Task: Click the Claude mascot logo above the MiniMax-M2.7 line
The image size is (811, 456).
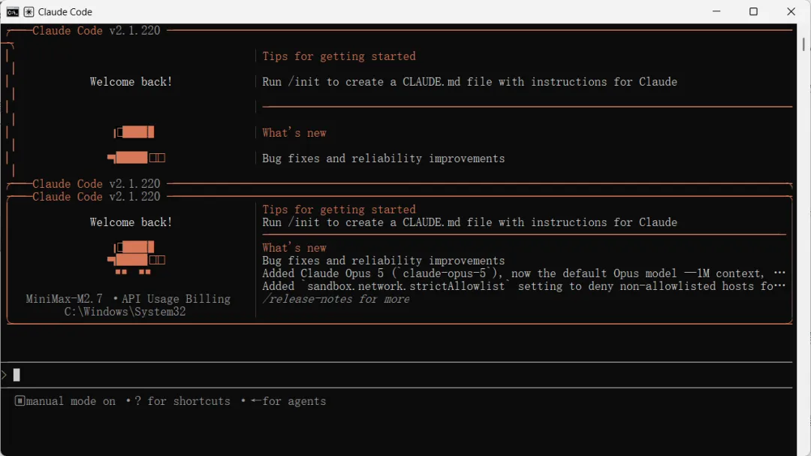Action: [136, 257]
